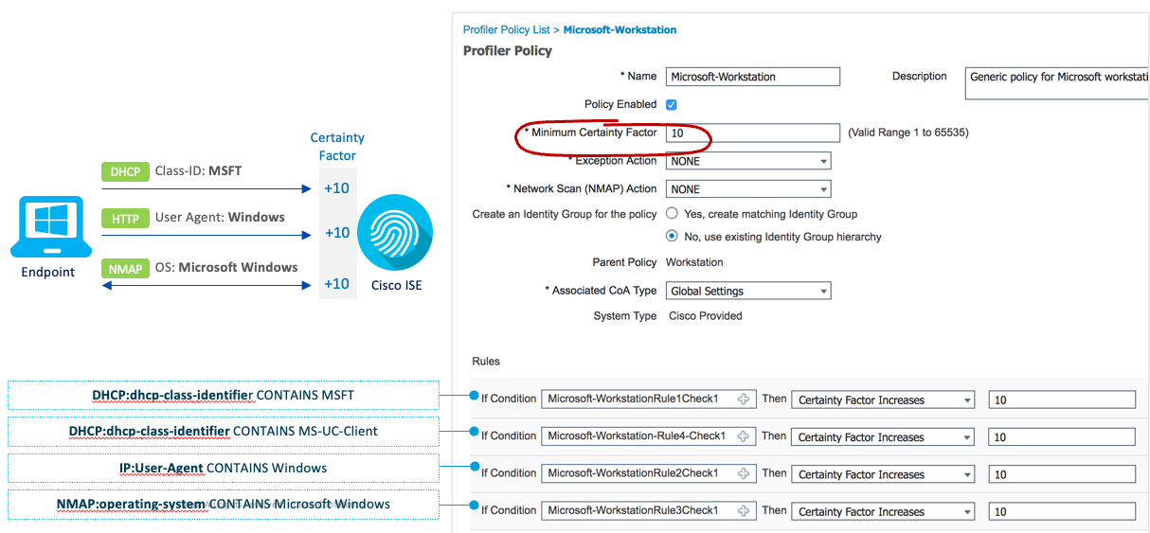Image resolution: width=1150 pixels, height=533 pixels.
Task: Select No, use existing Identity Group hierarchy
Action: pyautogui.click(x=672, y=237)
